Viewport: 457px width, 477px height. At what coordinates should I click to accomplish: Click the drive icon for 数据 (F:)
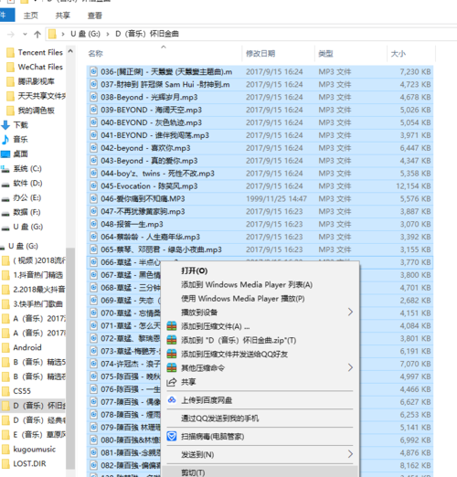tap(5, 213)
